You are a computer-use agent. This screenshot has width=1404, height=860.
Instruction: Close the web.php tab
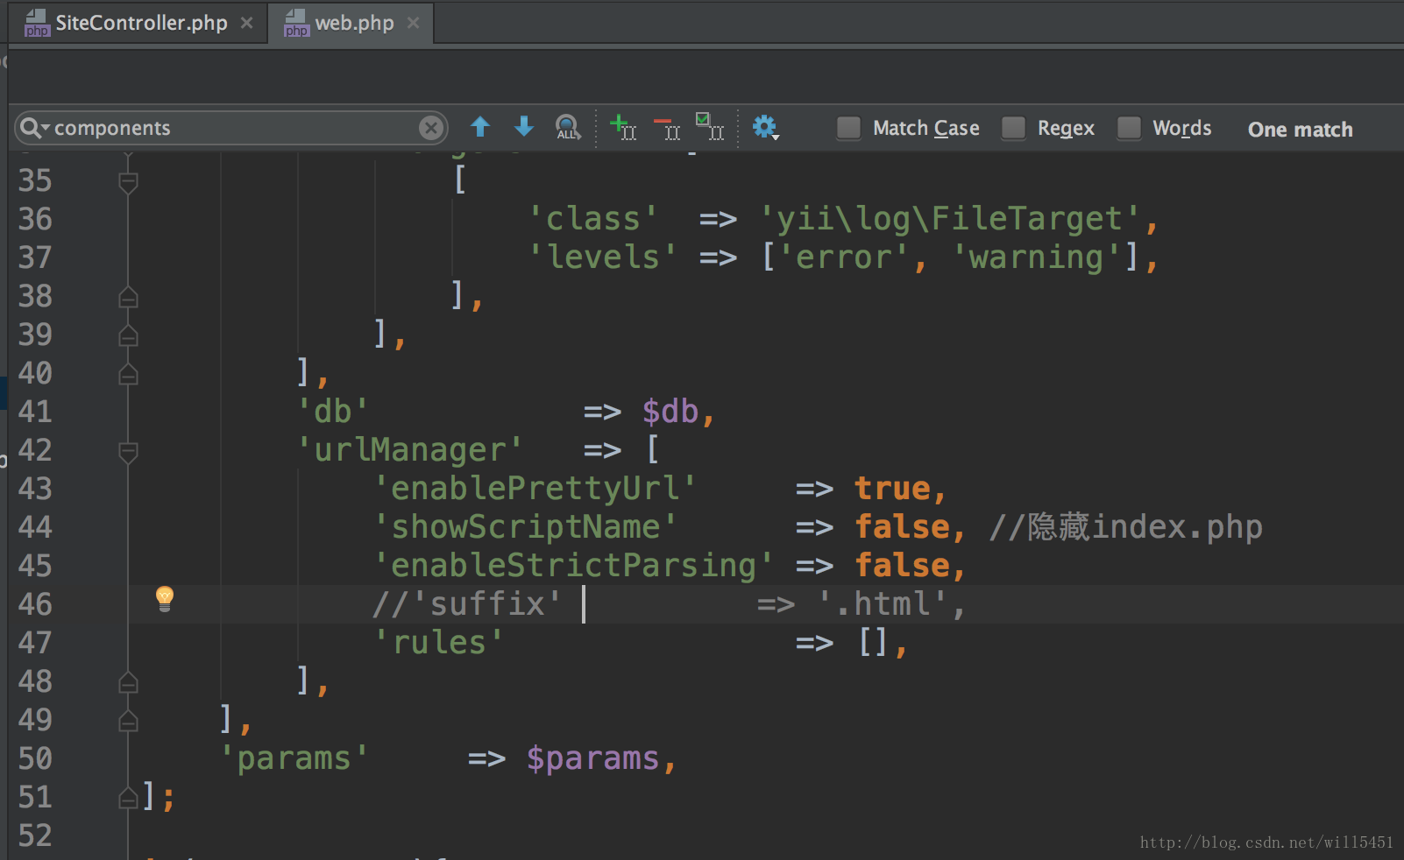point(414,23)
